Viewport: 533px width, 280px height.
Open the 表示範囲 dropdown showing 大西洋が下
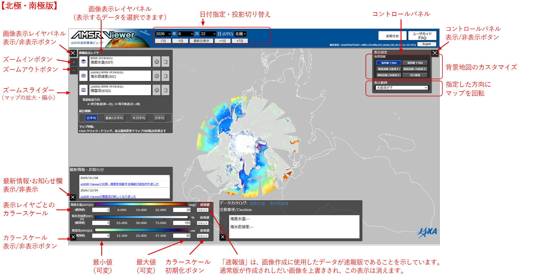[x=402, y=88]
